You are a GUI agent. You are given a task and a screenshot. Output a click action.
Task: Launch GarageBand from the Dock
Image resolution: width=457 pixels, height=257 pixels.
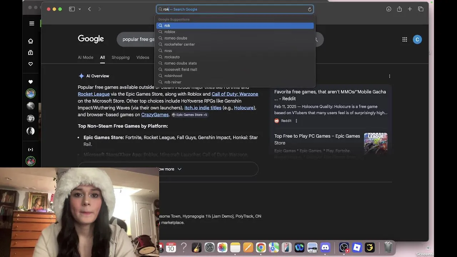(x=197, y=247)
